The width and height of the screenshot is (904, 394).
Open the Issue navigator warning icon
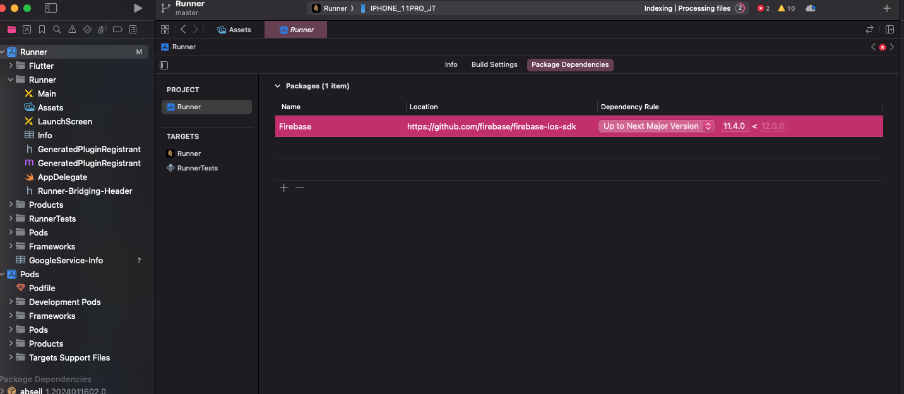pos(72,30)
